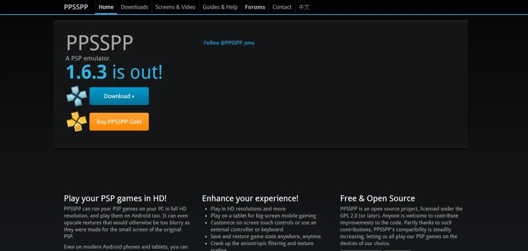Click the '1.6.3 is out!' headline
The width and height of the screenshot is (528, 251).
tap(114, 72)
